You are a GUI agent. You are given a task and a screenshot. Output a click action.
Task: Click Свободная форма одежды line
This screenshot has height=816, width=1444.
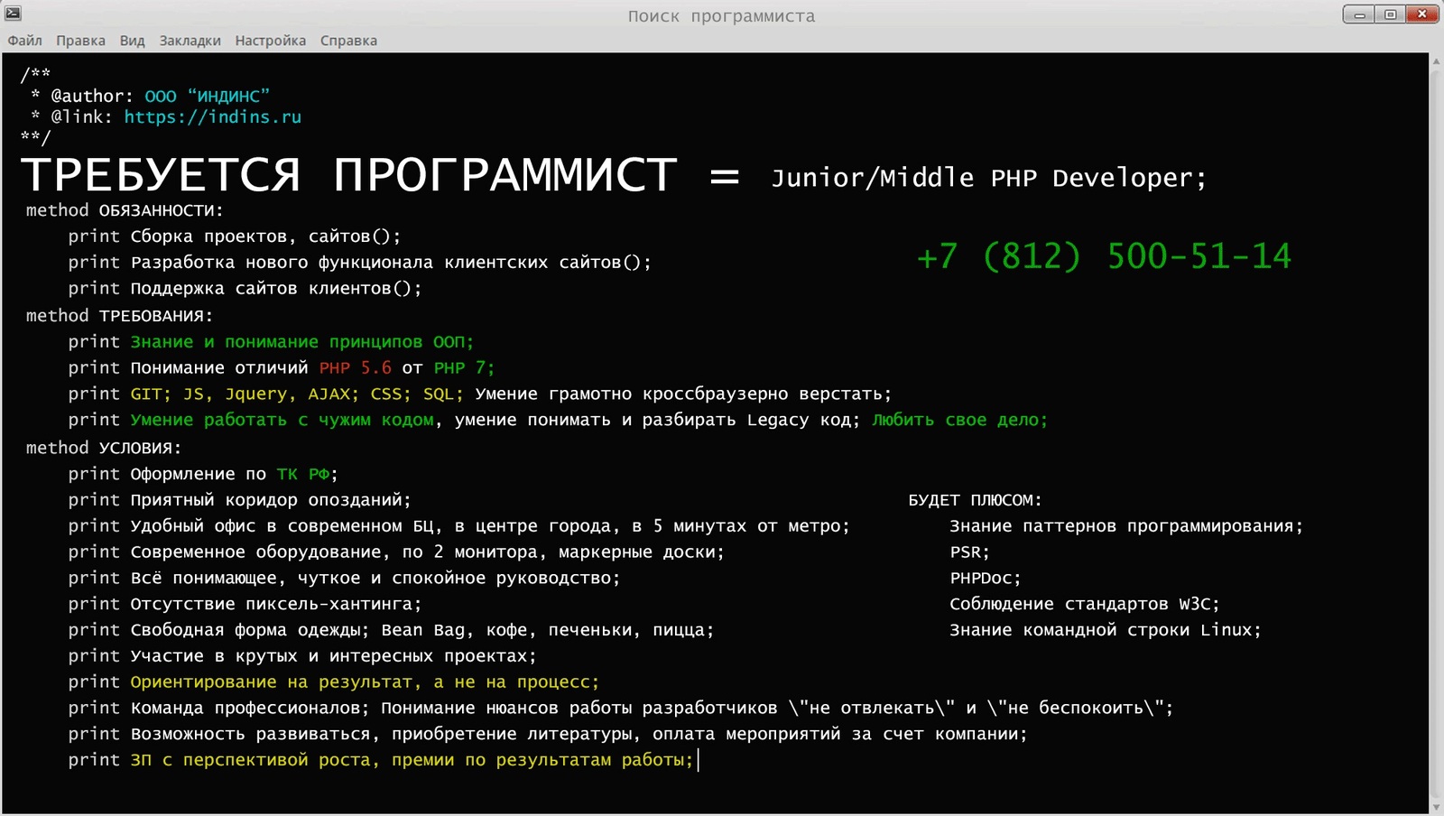[x=391, y=631]
